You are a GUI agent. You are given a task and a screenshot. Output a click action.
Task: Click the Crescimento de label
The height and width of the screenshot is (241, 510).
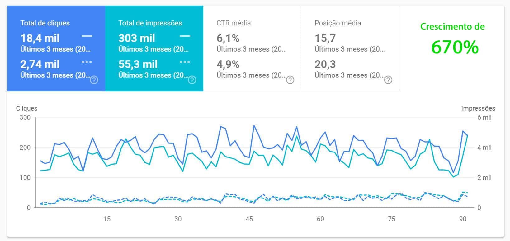click(x=452, y=27)
